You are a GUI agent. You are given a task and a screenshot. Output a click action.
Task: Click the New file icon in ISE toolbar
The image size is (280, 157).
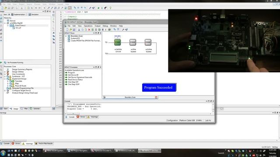click(2, 8)
